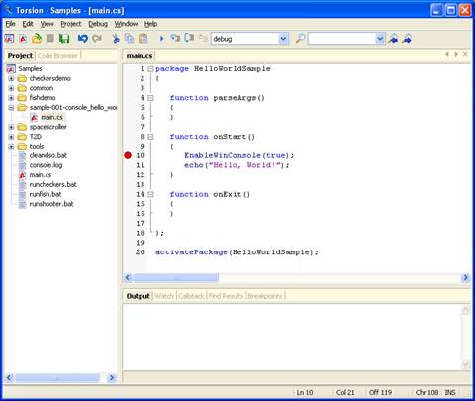Click into the search text field
This screenshot has width=475, height=401.
pos(342,39)
